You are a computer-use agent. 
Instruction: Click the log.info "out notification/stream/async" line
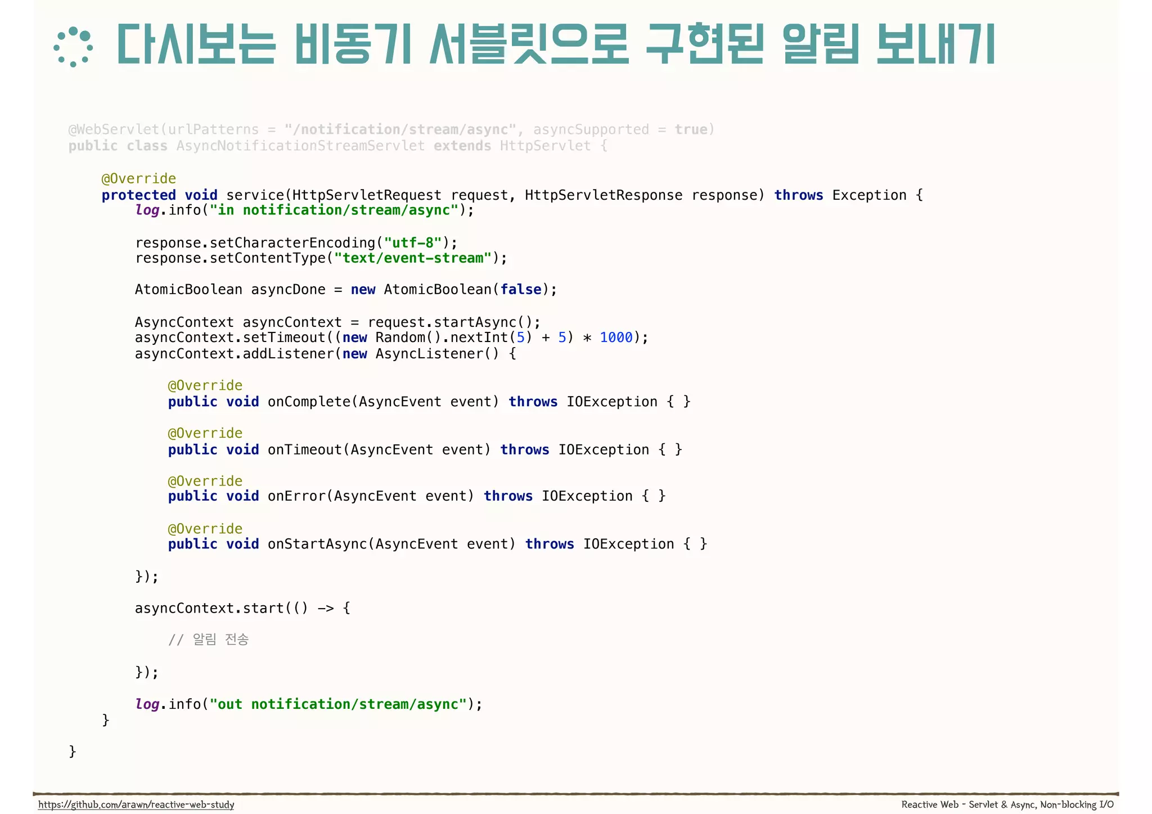click(x=308, y=704)
